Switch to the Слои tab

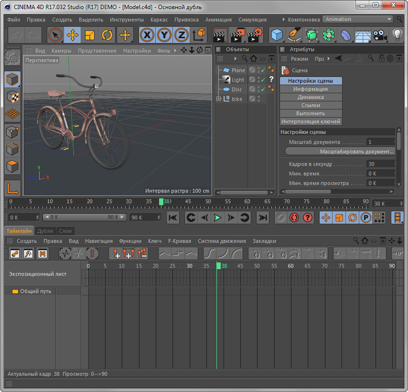tap(65, 231)
